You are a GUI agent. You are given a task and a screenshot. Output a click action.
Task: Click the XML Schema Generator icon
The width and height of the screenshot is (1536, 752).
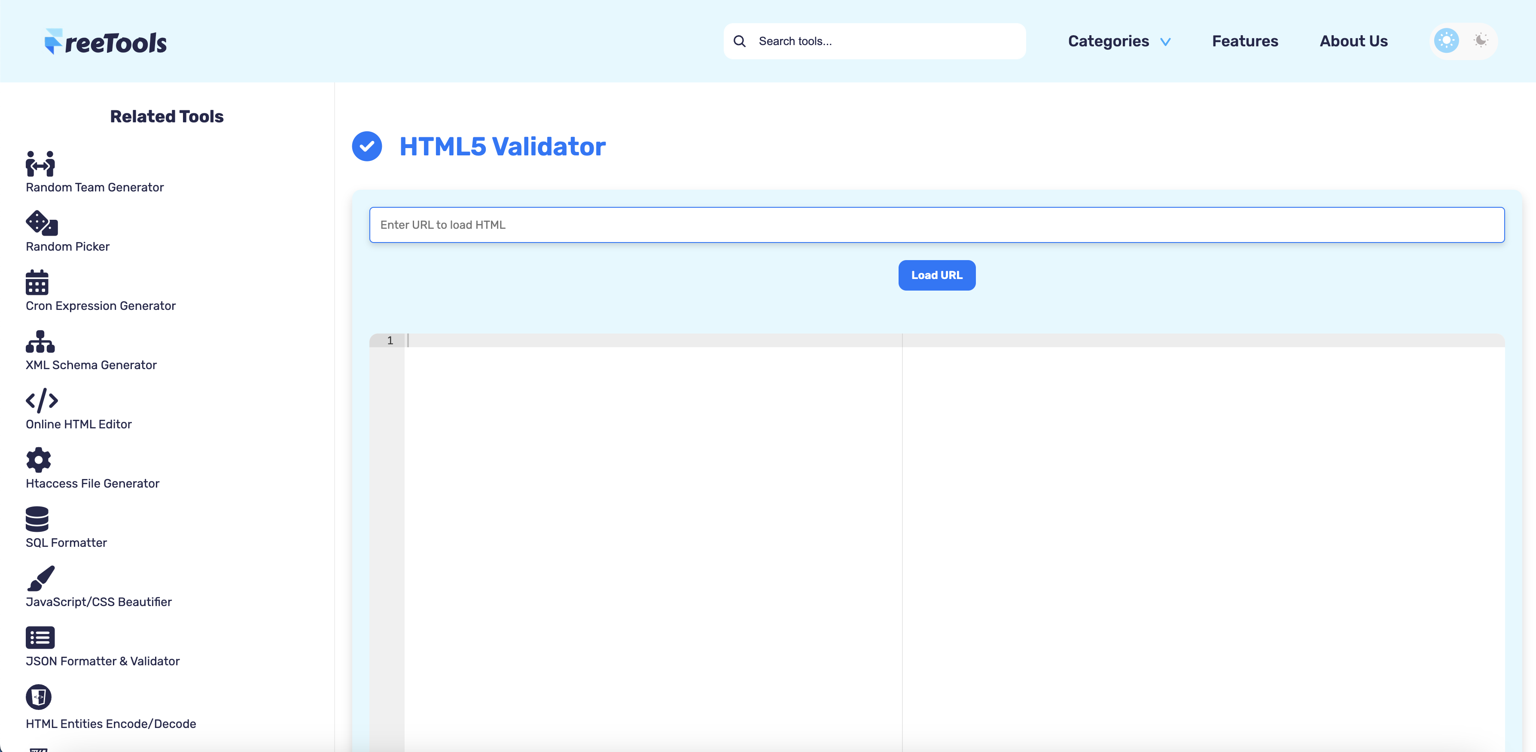point(40,341)
